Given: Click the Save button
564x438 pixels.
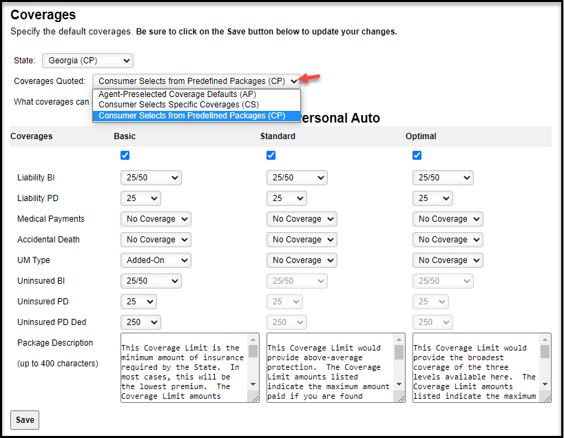Looking at the screenshot, I should click(x=24, y=419).
